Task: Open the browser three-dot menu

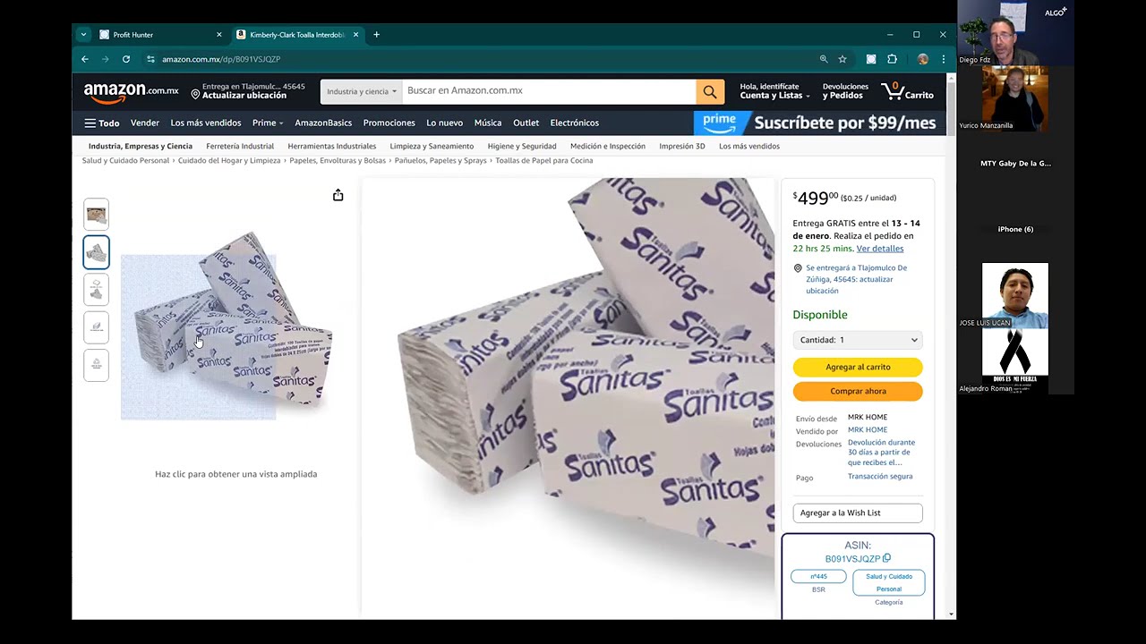Action: coord(943,59)
